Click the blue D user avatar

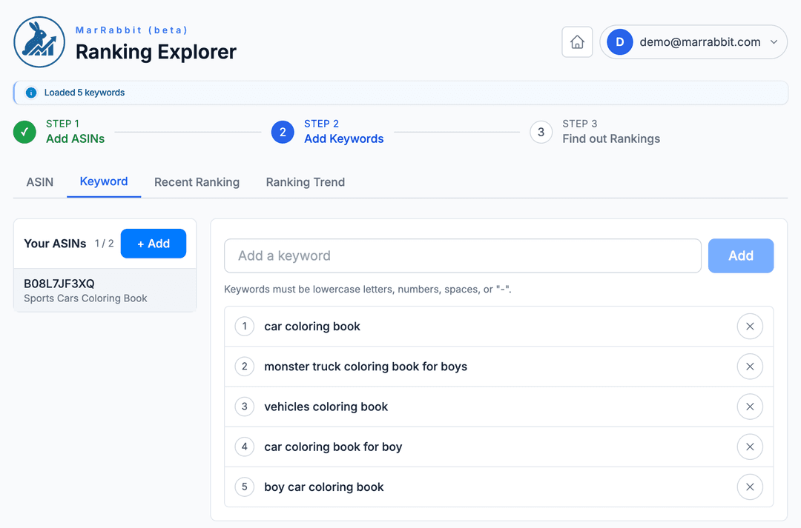pos(619,42)
